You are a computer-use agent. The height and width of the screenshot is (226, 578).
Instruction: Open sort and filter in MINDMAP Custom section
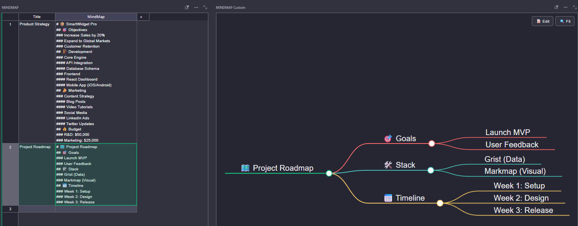[556, 7]
